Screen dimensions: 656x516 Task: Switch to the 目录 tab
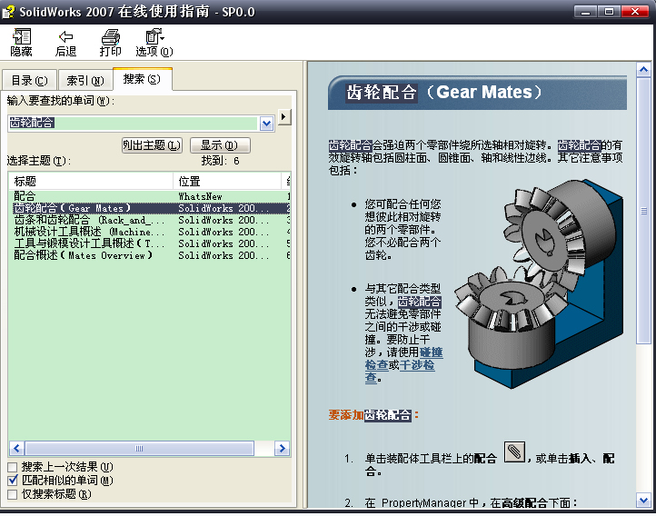[x=29, y=80]
